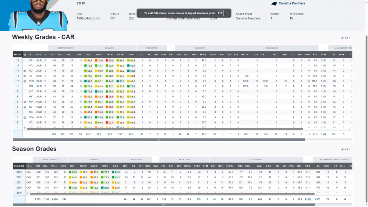Click left scroll arrow in Weekly Grades table
This screenshot has height=207, width=368.
click(x=24, y=129)
